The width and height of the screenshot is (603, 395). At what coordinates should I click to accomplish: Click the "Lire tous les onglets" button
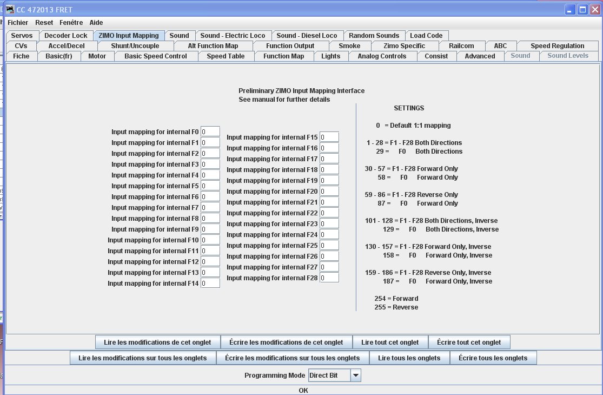409,358
